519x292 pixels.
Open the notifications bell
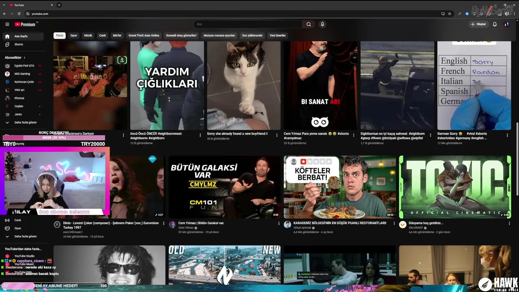495,24
